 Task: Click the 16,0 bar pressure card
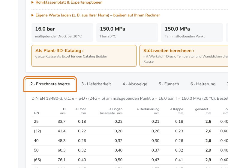[62, 32]
